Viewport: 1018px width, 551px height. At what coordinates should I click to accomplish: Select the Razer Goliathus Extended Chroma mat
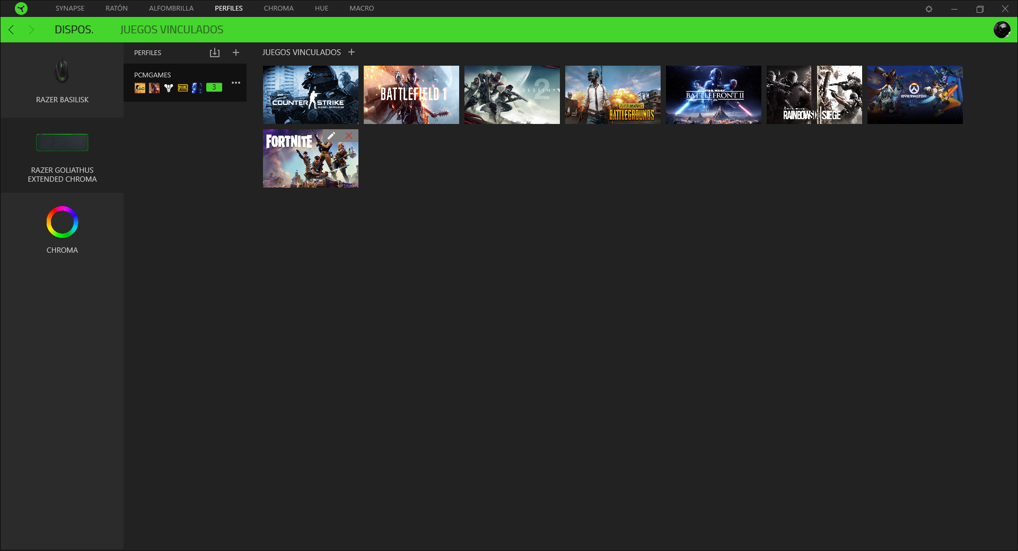[62, 156]
